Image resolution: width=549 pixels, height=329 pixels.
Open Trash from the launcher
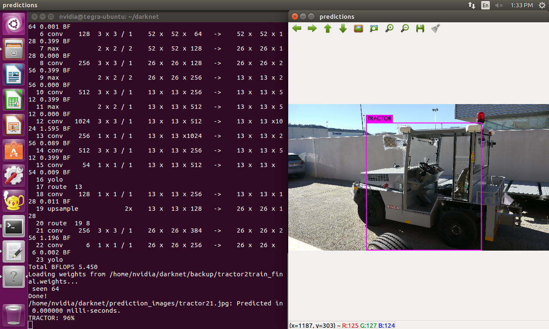pyautogui.click(x=13, y=315)
